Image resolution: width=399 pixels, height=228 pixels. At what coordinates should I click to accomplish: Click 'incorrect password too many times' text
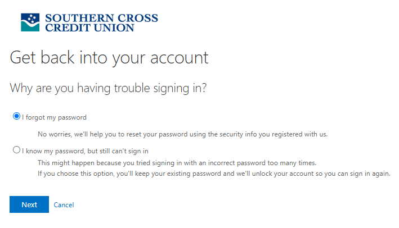(262, 163)
